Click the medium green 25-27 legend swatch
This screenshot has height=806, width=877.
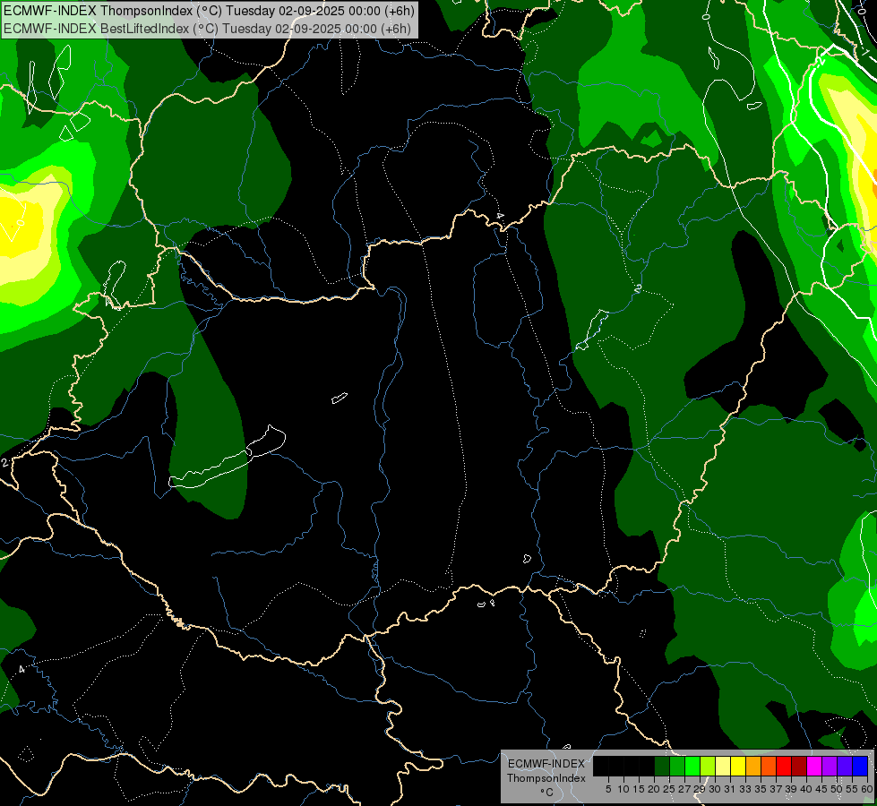[676, 766]
